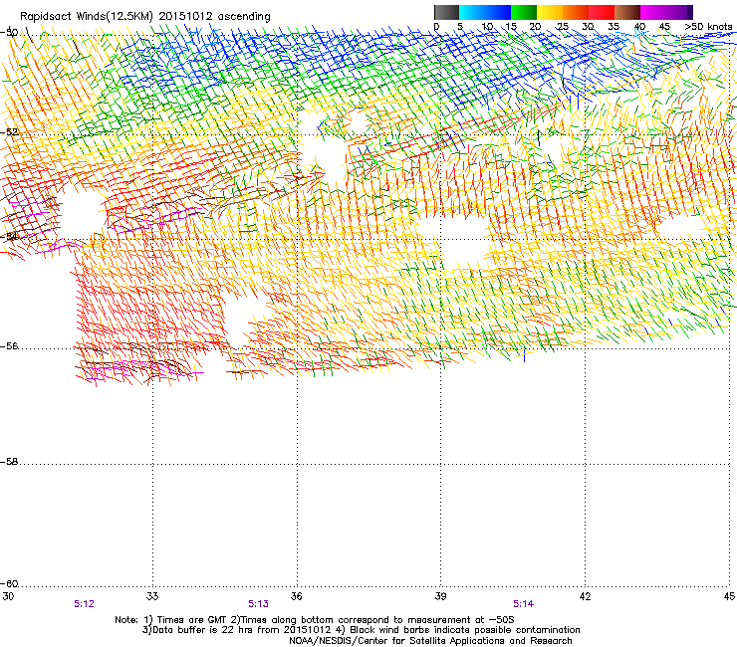Click the orange 25-30 knots legend swatch
Image resolution: width=737 pixels, height=647 pixels.
(x=576, y=12)
